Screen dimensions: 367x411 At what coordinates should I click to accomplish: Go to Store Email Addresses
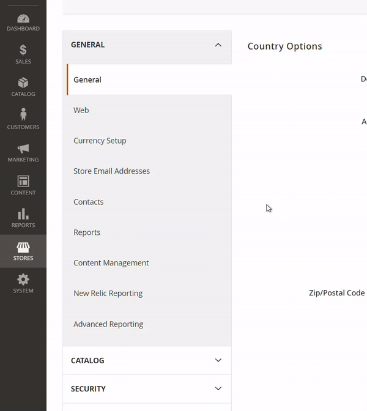click(x=111, y=171)
